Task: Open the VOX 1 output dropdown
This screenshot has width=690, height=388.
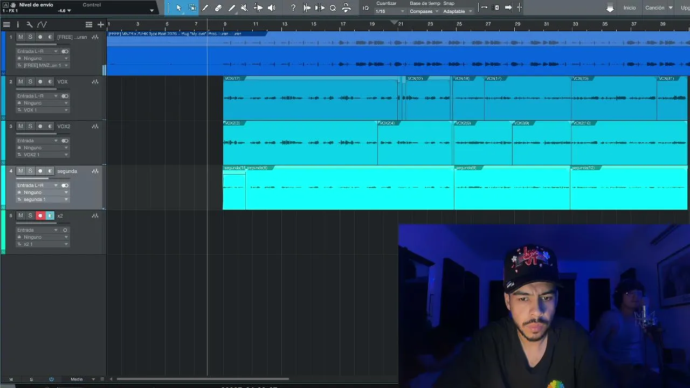Action: click(43, 110)
